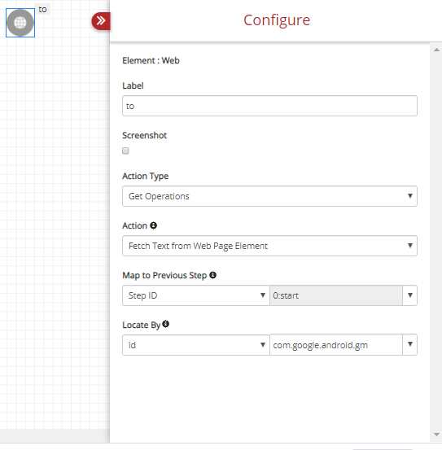Click the 0:start step value field
Viewport: 442px width, 450px height.
click(x=336, y=295)
